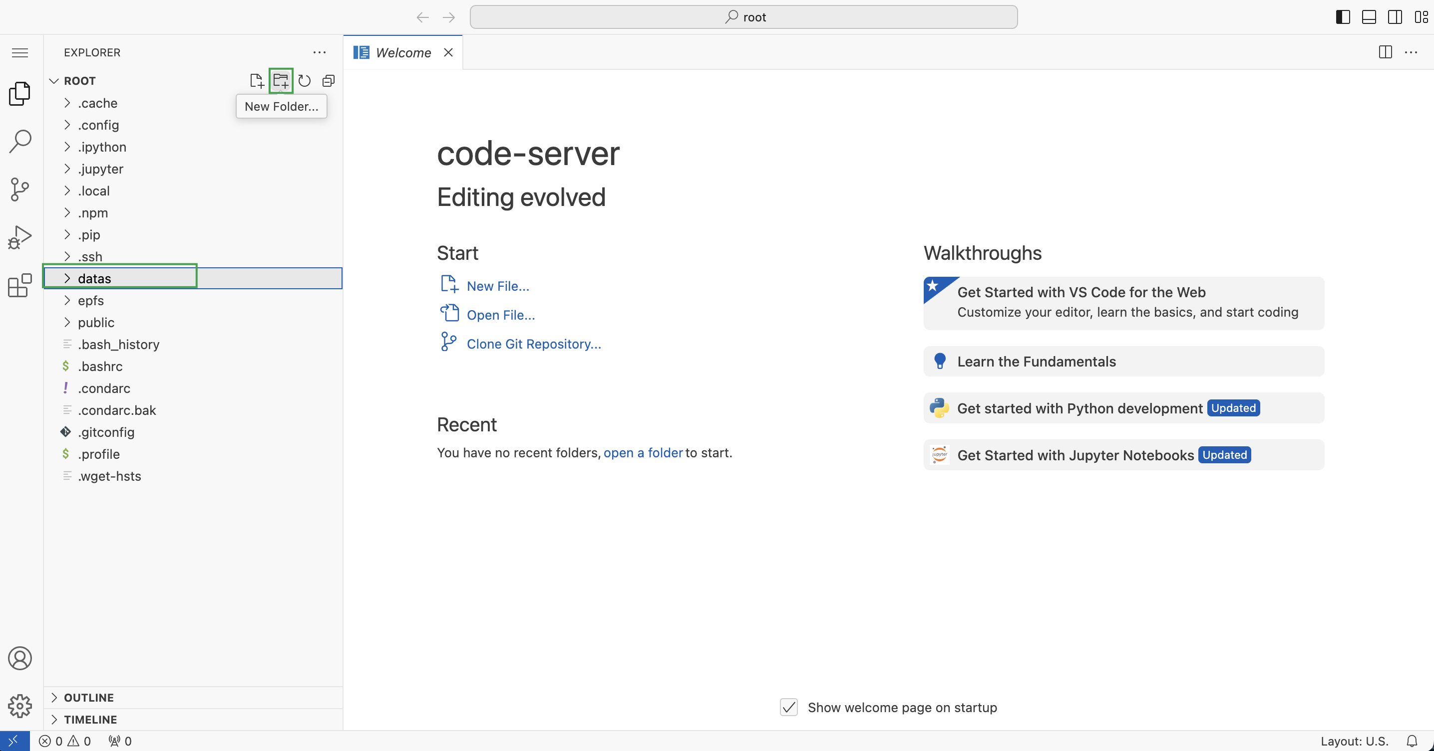Go back with the navigation arrow

coord(422,17)
